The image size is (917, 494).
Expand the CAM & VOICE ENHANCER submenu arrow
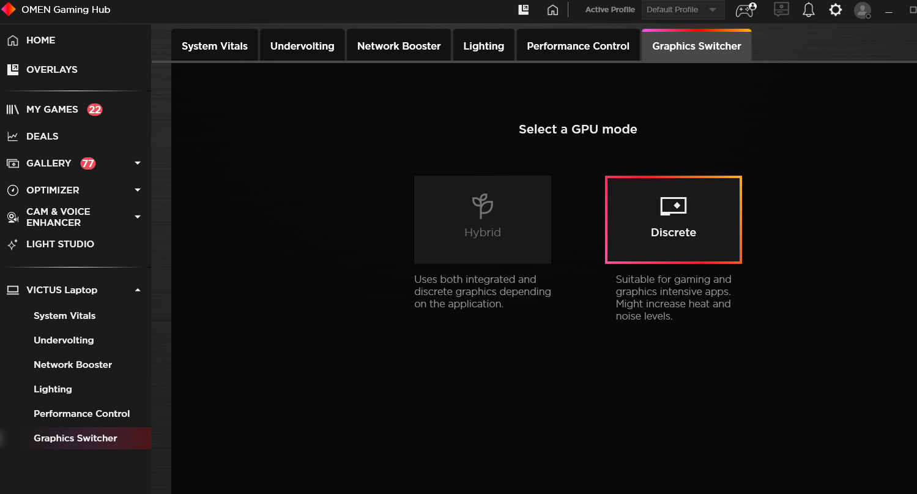pyautogui.click(x=138, y=217)
